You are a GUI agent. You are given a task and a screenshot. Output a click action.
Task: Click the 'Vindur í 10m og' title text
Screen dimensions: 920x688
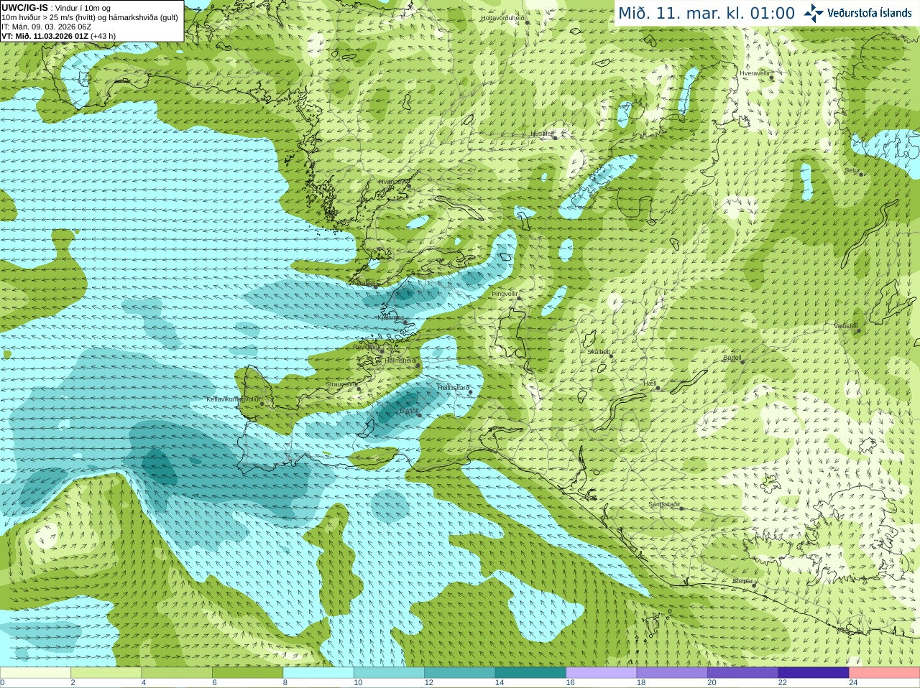(83, 8)
